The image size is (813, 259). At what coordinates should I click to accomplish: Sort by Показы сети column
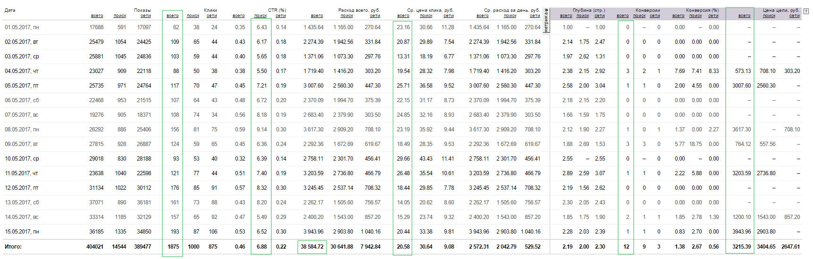[x=146, y=16]
